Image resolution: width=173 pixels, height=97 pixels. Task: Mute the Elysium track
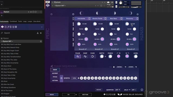click(x=31, y=12)
